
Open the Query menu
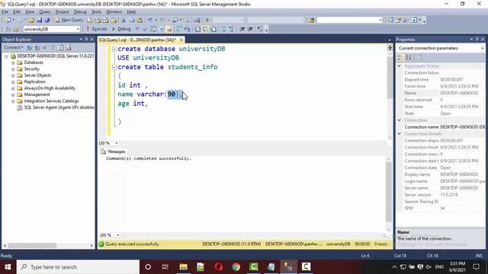pyautogui.click(x=45, y=12)
